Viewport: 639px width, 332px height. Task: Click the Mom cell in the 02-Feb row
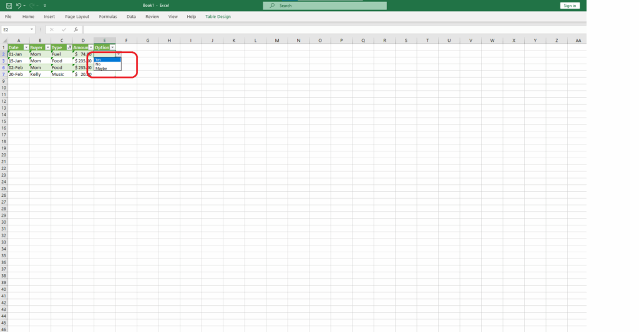40,67
